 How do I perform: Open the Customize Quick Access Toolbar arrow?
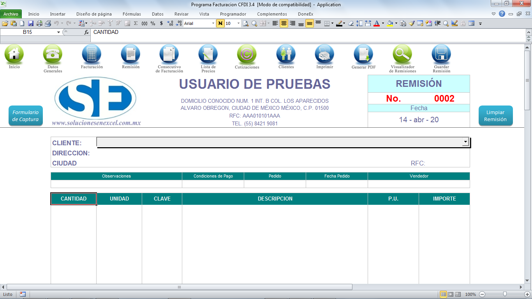[x=480, y=23]
